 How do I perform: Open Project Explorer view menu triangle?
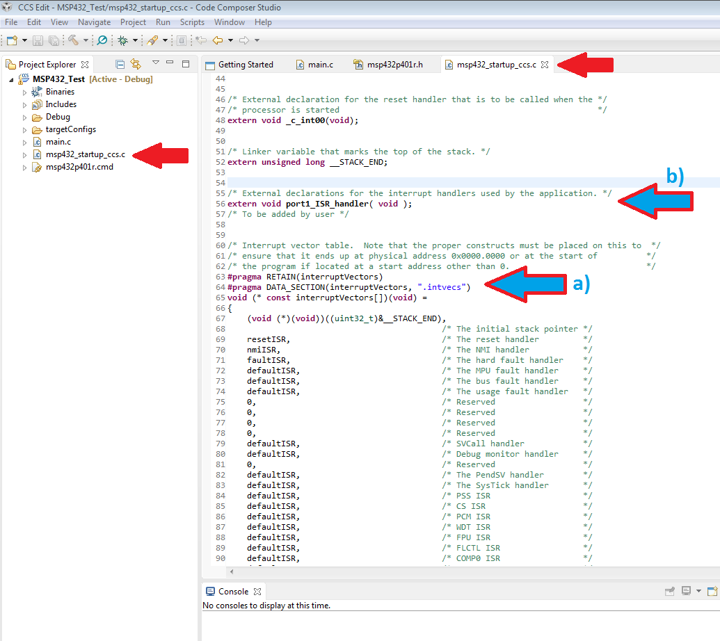coord(156,63)
